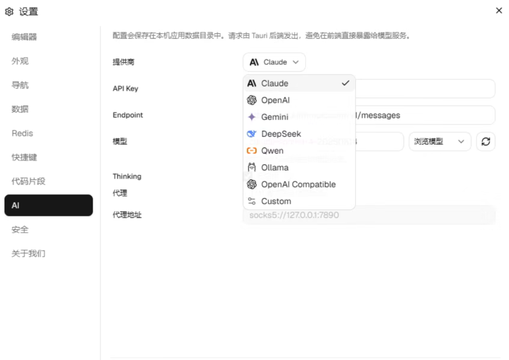Click the Custom sliders icon
The width and height of the screenshot is (509, 360).
pyautogui.click(x=252, y=201)
